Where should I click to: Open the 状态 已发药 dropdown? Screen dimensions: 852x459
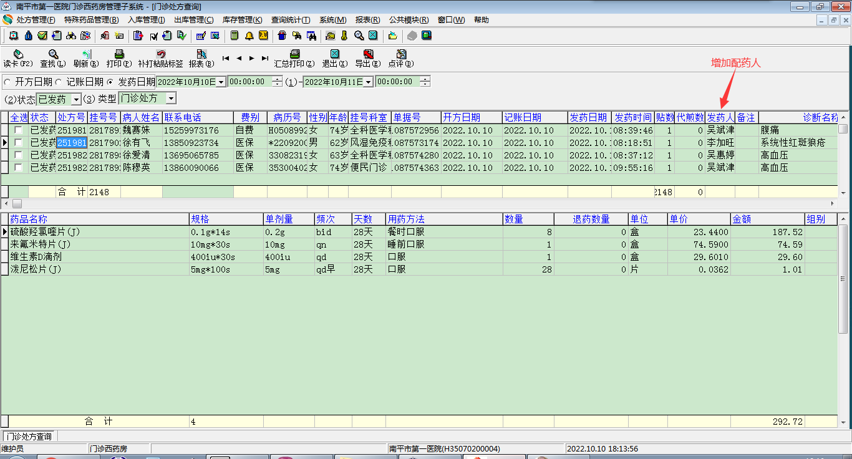click(x=76, y=99)
